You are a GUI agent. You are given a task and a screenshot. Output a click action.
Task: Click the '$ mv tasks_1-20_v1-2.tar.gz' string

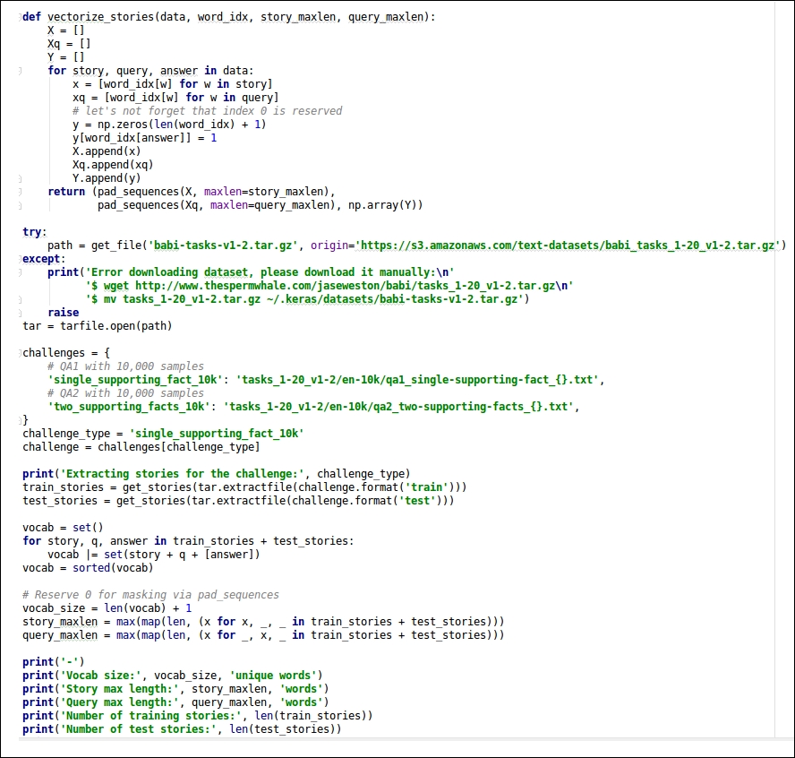[304, 299]
